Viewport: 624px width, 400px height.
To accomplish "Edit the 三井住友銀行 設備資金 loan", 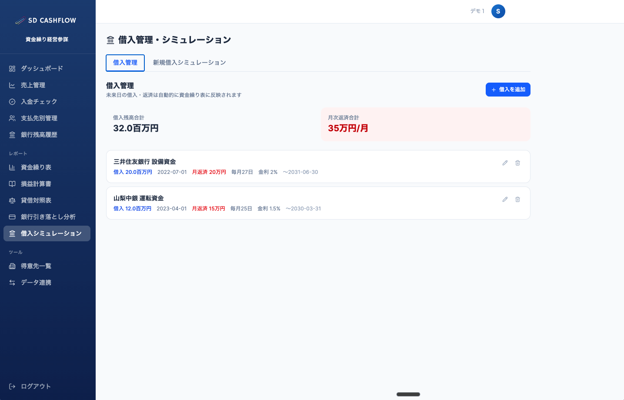I will click(x=505, y=163).
